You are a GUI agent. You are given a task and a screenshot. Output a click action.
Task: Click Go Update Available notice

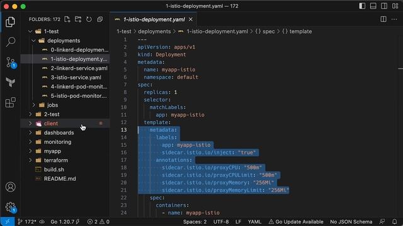[x=296, y=222]
